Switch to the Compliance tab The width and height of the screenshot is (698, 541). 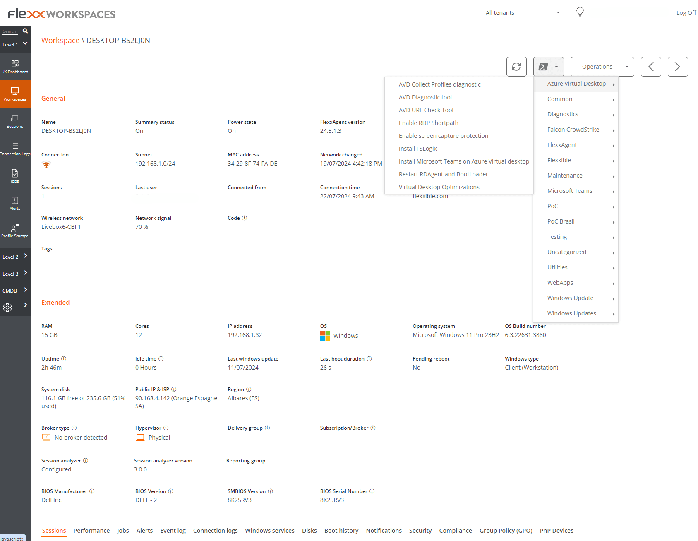click(x=456, y=531)
